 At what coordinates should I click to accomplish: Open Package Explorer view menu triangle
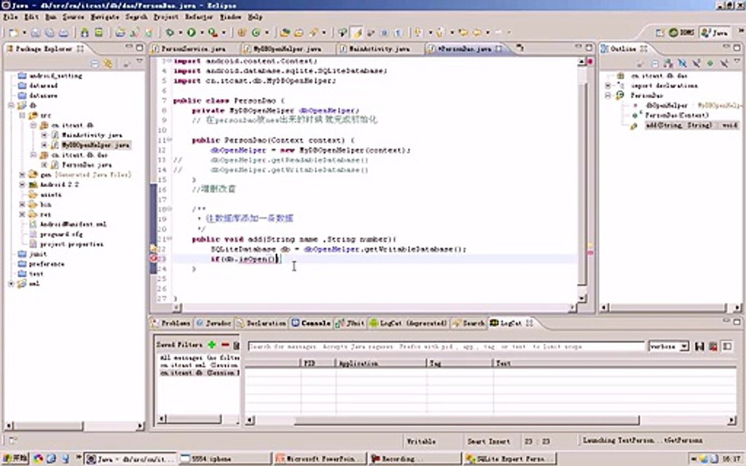coord(139,62)
